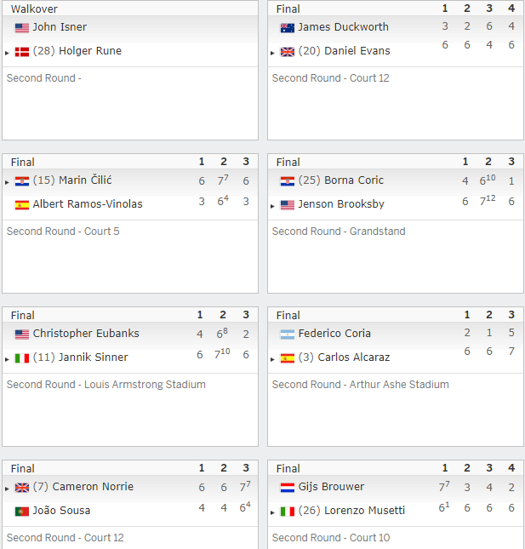Click the Australian flag beside James Duckworth
Image resolution: width=525 pixels, height=549 pixels.
pyautogui.click(x=288, y=27)
